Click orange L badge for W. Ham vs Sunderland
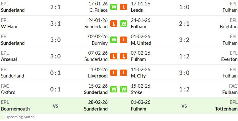 click(114, 24)
